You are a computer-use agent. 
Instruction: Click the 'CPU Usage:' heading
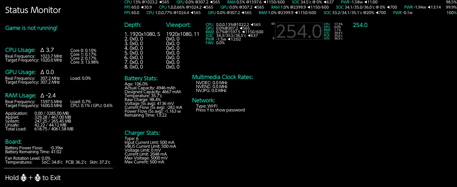pos(20,50)
